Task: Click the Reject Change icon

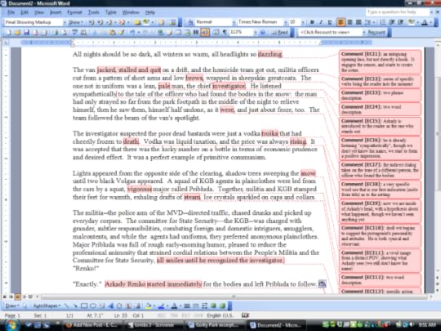Action: pyautogui.click(x=122, y=22)
